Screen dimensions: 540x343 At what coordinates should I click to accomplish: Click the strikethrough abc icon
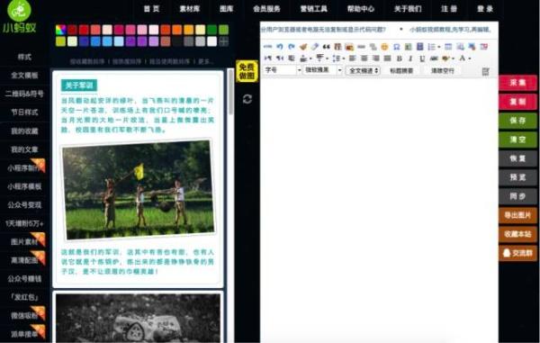click(434, 59)
